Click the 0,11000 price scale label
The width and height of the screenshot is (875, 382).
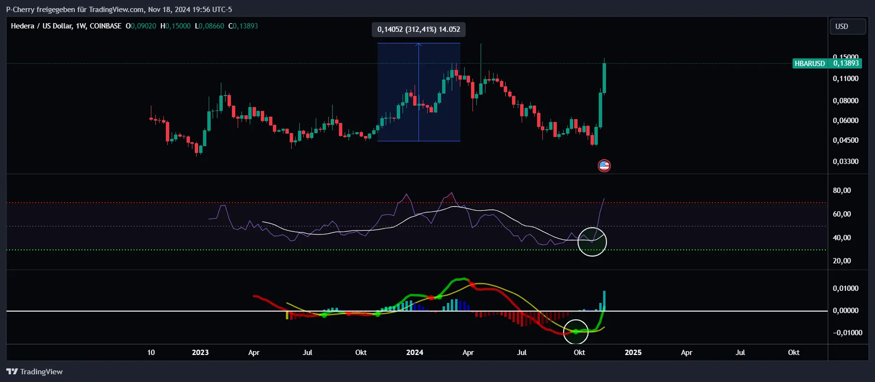(x=846, y=79)
